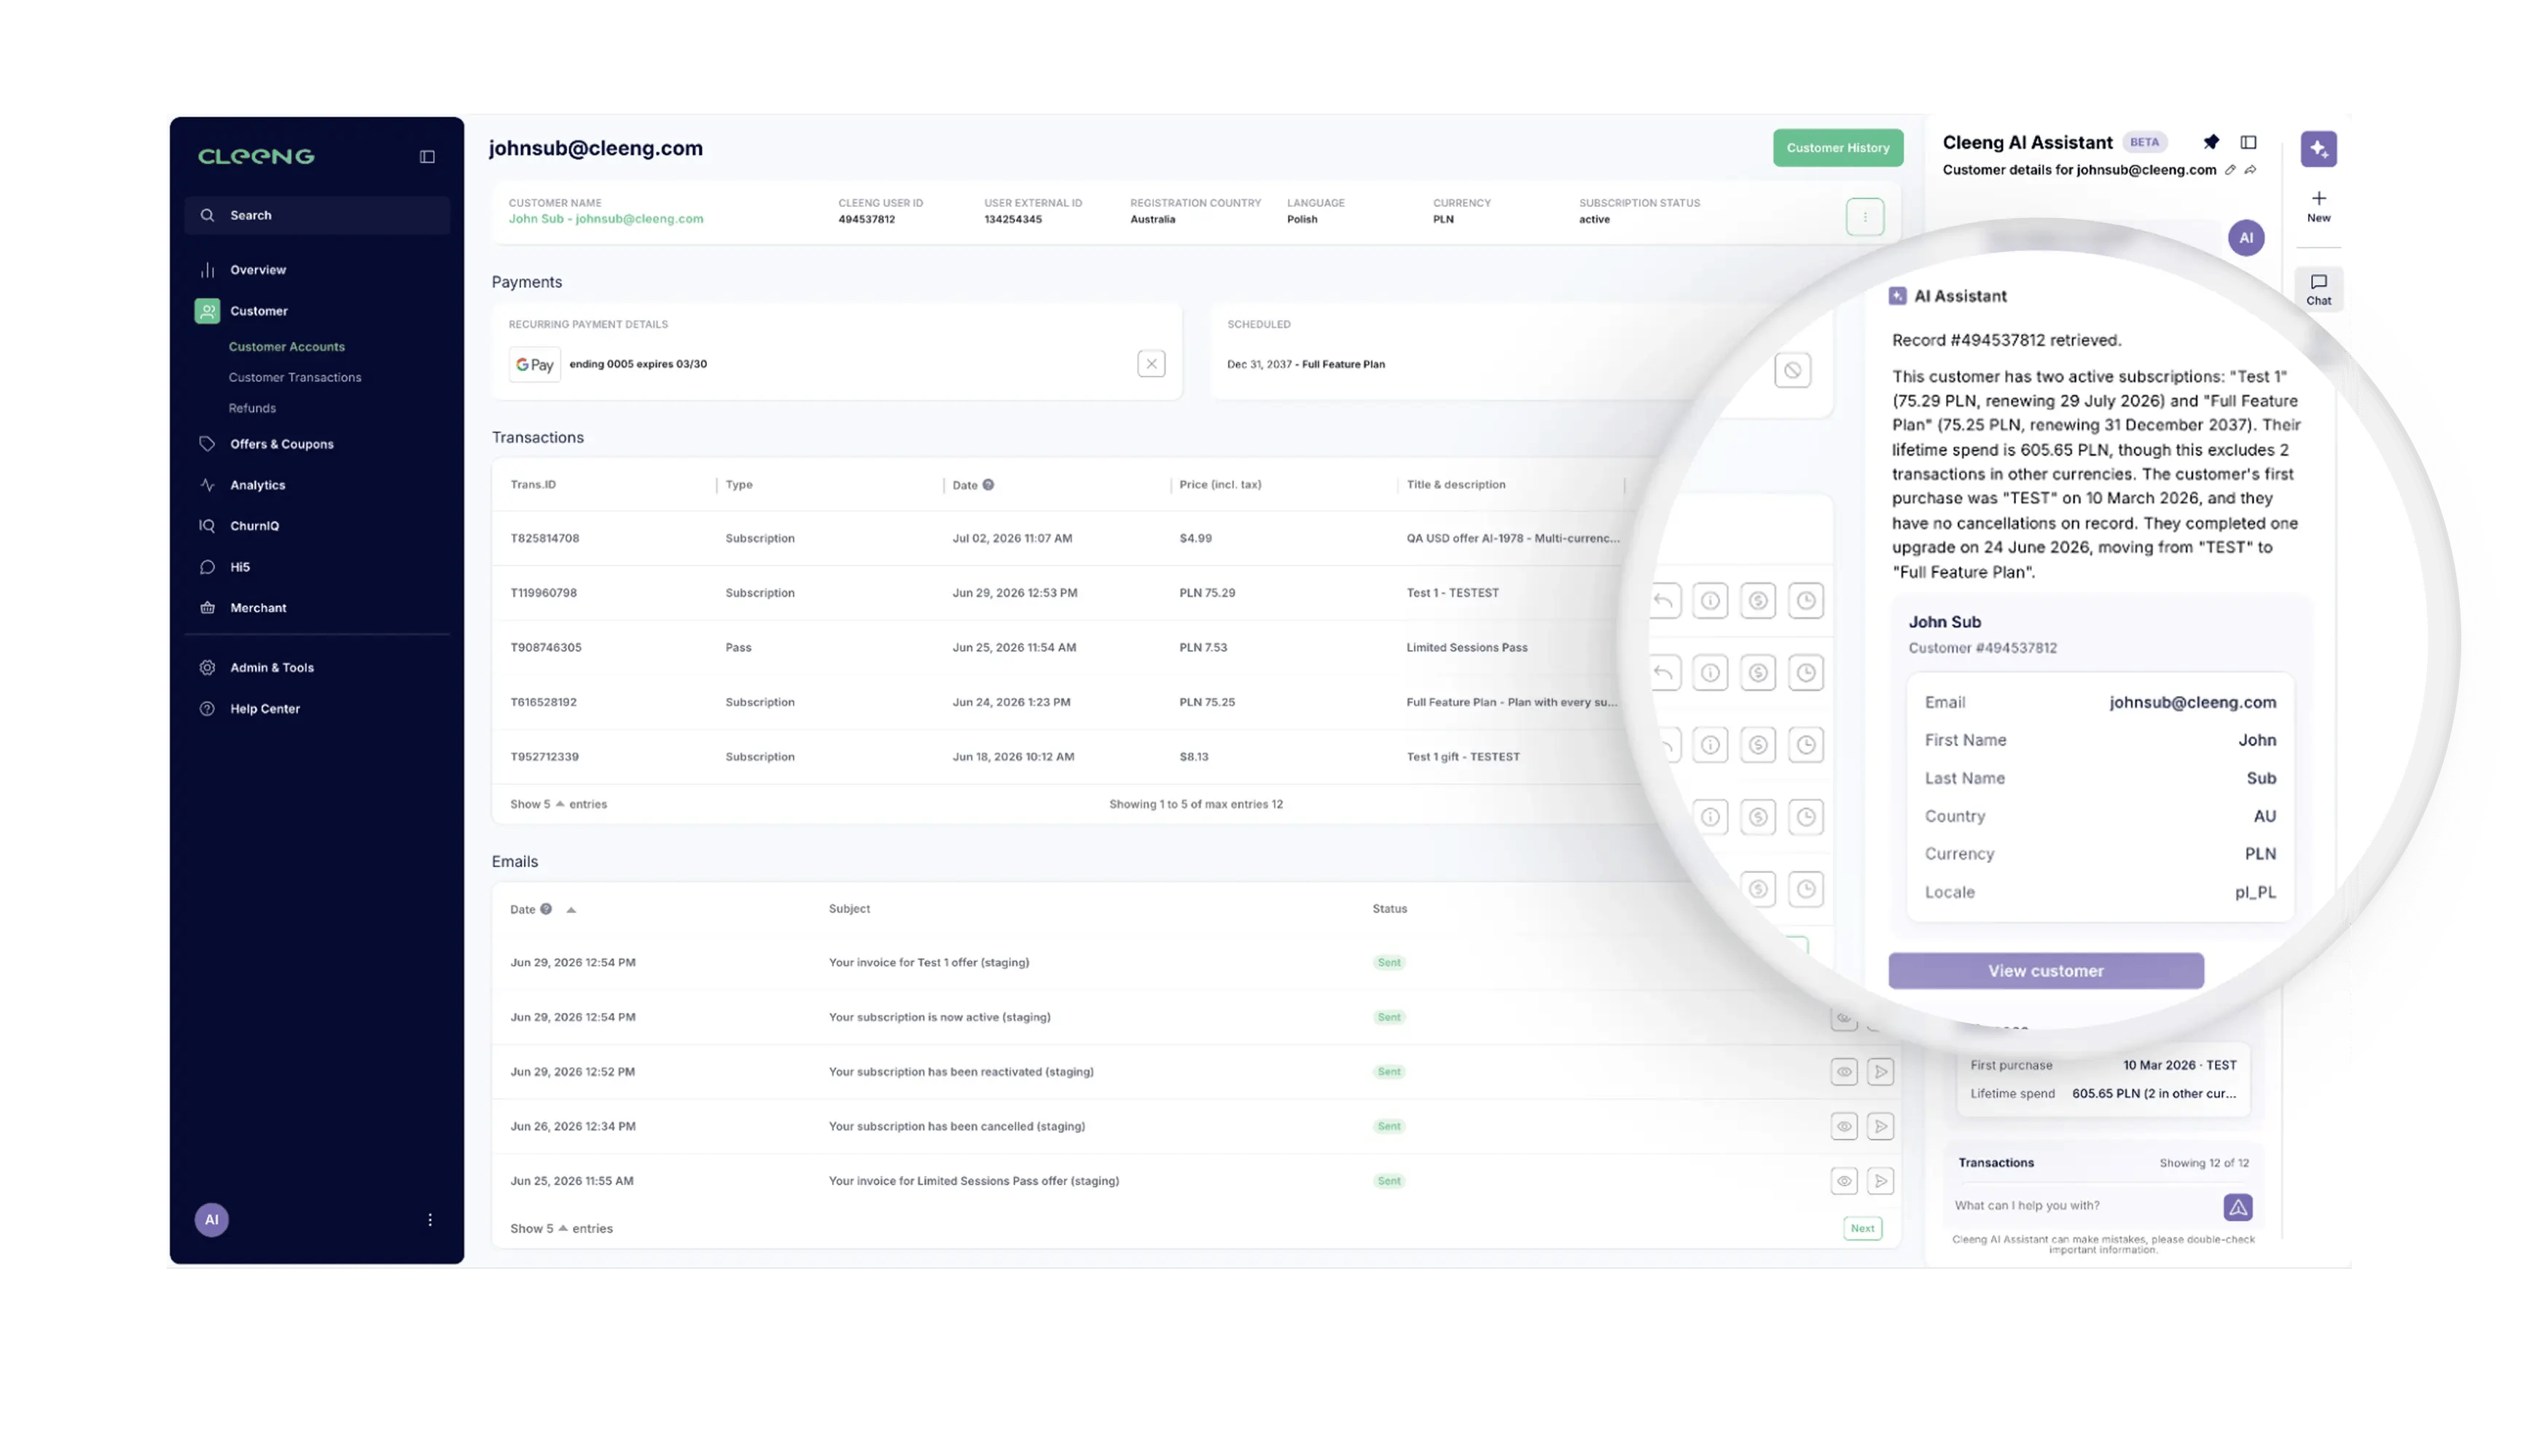This screenshot has height=1432, width=2532.
Task: Resend the 'subscription has been cancelled' email
Action: pyautogui.click(x=1880, y=1127)
